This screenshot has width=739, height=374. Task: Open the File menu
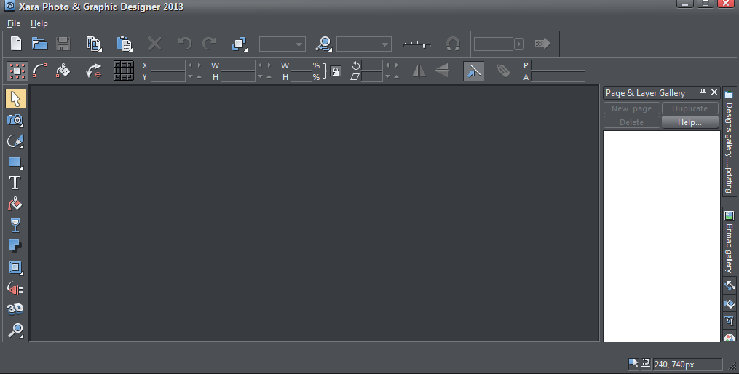[14, 23]
